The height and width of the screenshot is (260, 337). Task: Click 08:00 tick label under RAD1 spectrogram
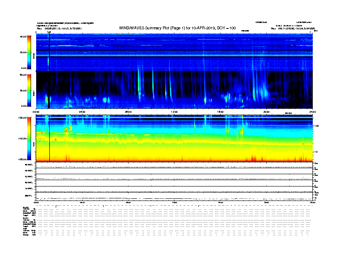[128, 112]
